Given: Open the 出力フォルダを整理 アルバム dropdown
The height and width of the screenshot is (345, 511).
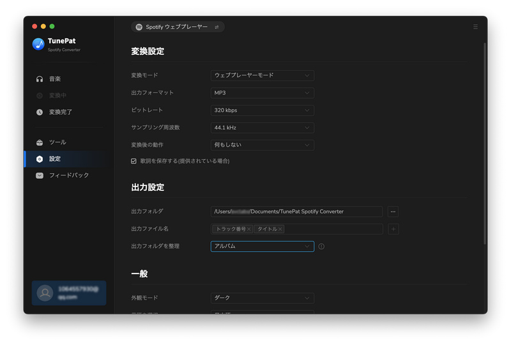Looking at the screenshot, I should click(263, 246).
